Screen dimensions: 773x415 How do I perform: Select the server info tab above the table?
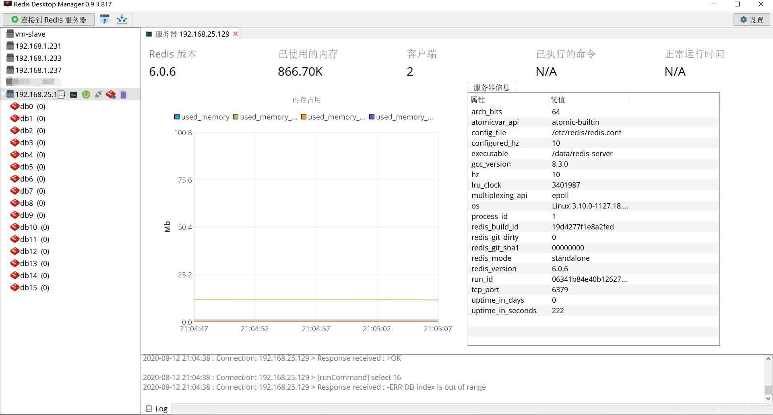tap(491, 87)
